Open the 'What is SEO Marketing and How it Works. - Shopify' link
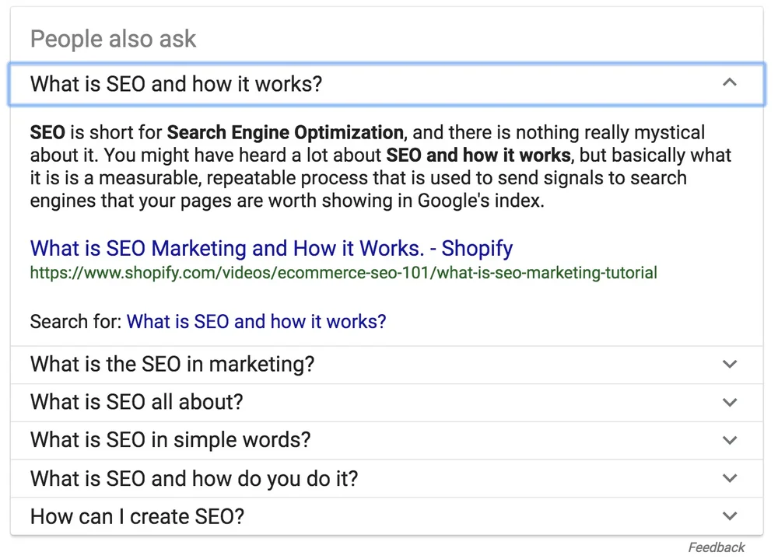This screenshot has width=778, height=559. click(x=271, y=249)
